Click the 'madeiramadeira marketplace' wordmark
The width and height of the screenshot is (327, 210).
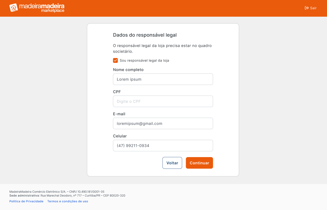click(42, 8)
